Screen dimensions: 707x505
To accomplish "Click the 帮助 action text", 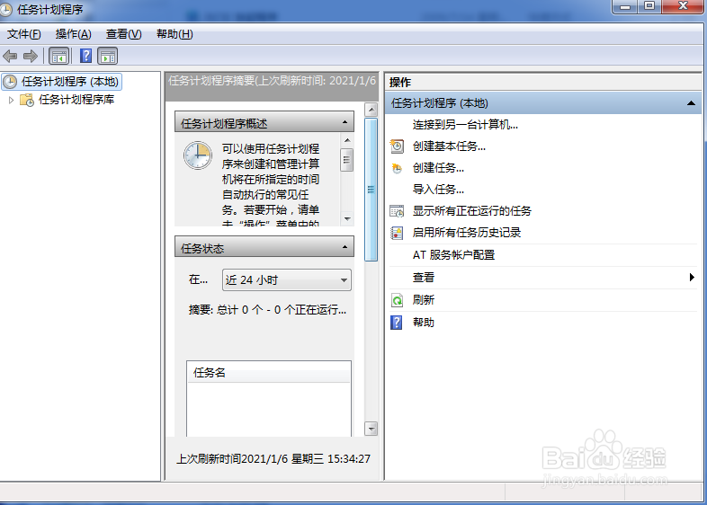I will coord(424,323).
